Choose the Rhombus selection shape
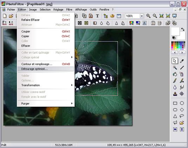The height and width of the screenshot is (148, 188). pyautogui.click(x=182, y=110)
